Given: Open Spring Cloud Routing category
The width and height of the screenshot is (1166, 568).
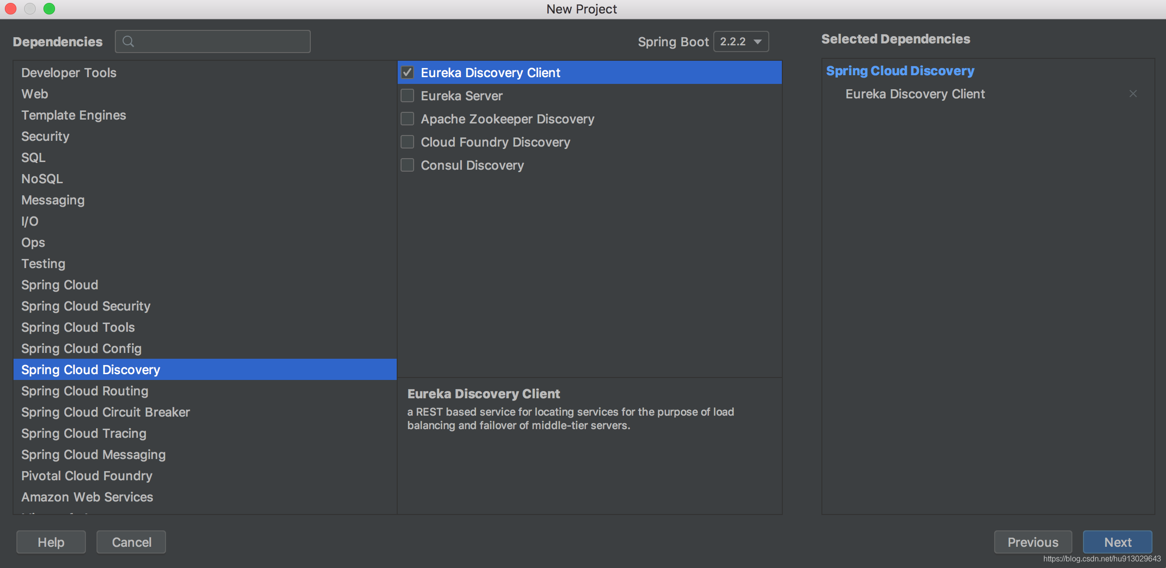Looking at the screenshot, I should pos(205,391).
